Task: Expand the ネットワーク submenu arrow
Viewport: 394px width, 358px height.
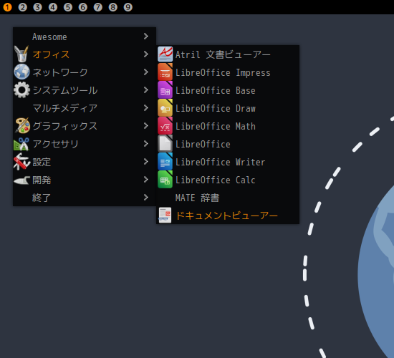Action: (145, 72)
